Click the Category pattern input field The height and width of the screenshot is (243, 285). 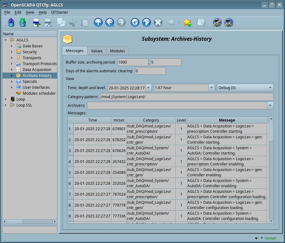[x=186, y=97]
